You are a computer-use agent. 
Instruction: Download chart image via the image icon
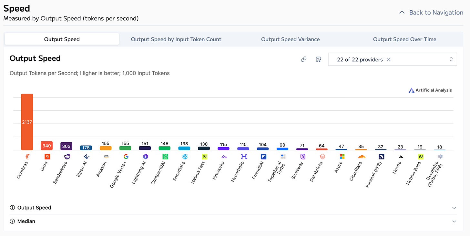[x=319, y=59]
